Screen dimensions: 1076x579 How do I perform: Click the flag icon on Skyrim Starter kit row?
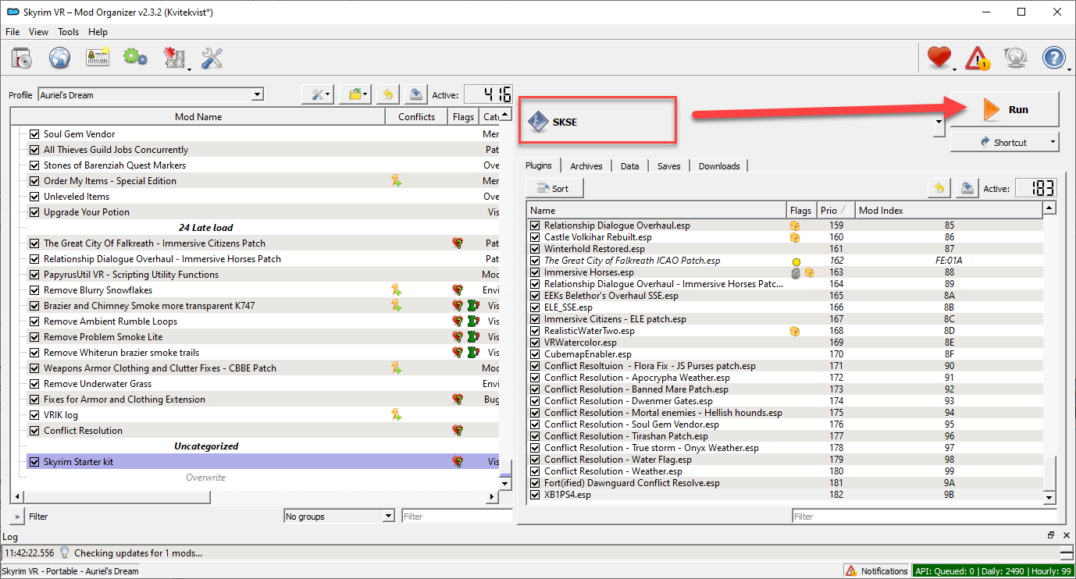[x=458, y=462]
